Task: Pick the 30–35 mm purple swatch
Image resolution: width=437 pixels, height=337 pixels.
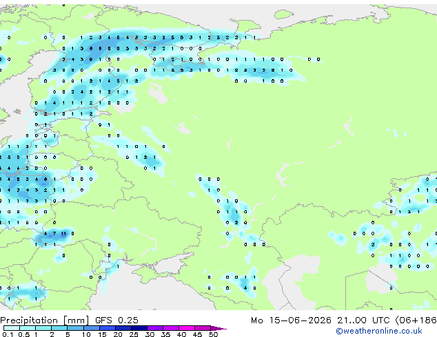Action: [x=154, y=328]
